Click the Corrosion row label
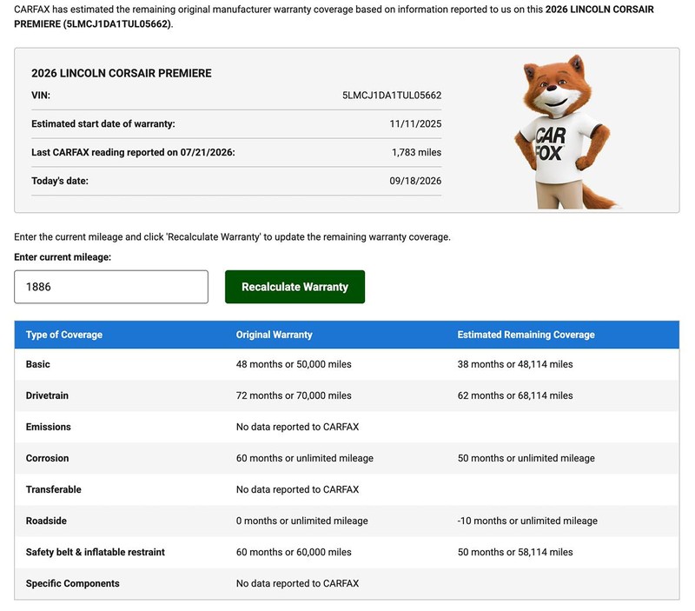This screenshot has width=695, height=611. click(x=47, y=458)
